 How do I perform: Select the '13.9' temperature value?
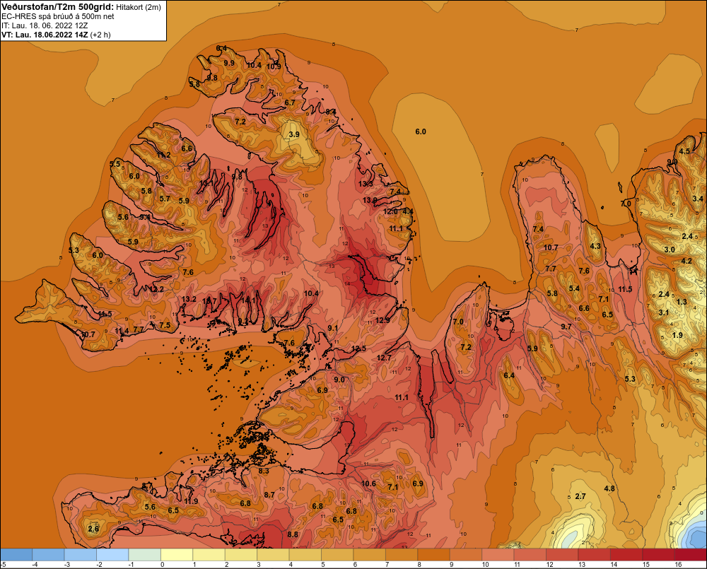(370, 200)
